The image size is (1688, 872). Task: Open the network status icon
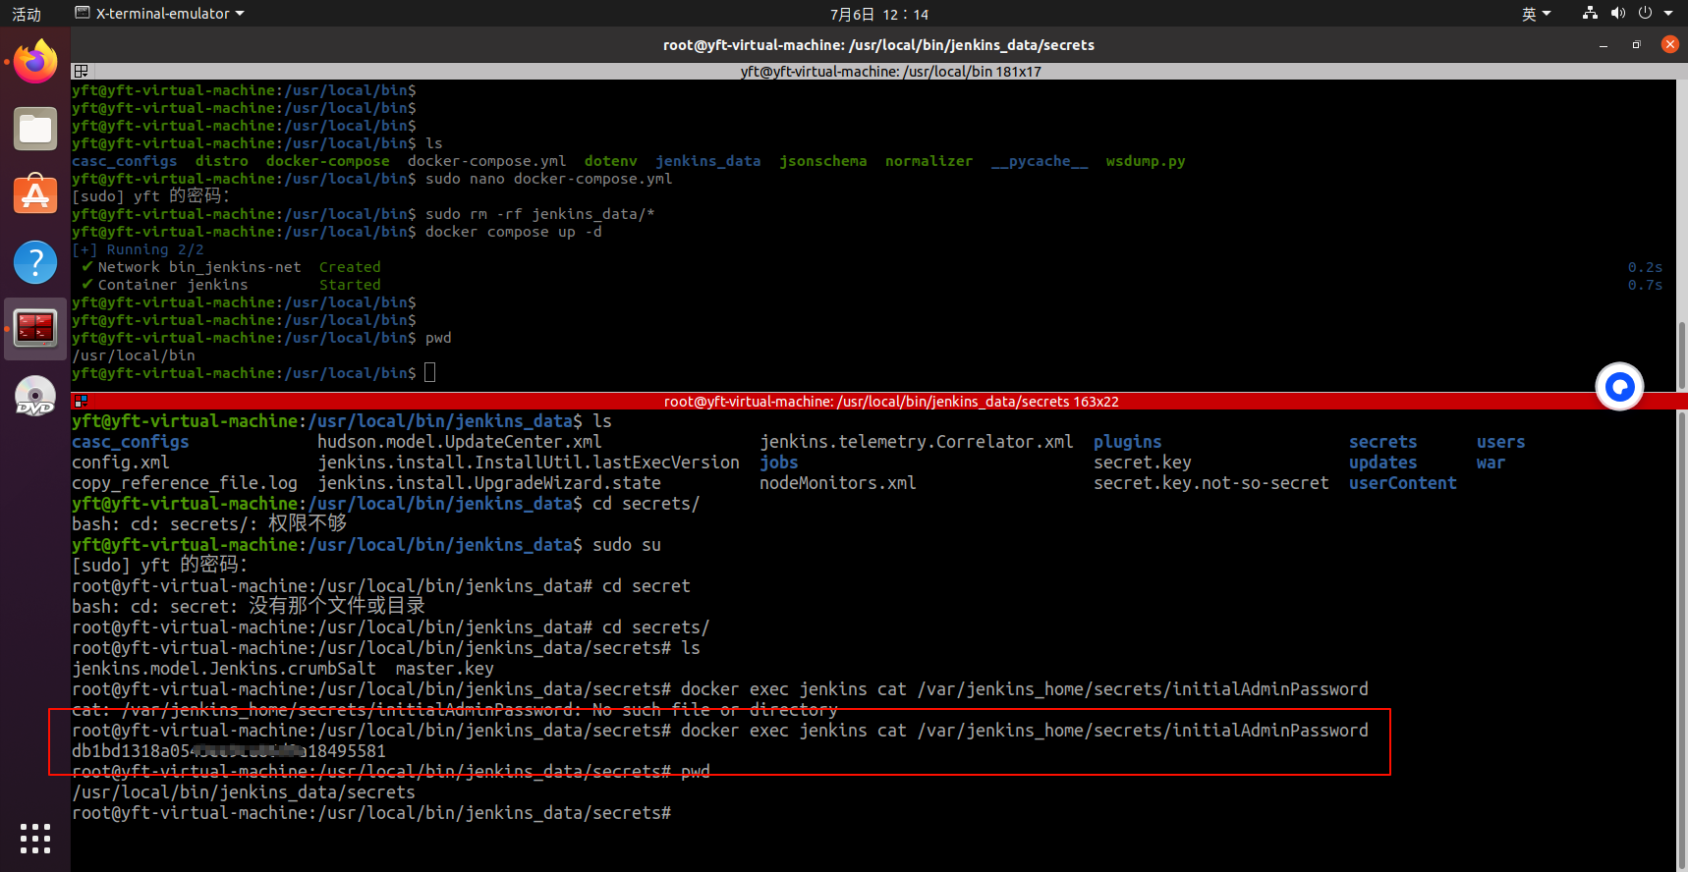pos(1590,14)
